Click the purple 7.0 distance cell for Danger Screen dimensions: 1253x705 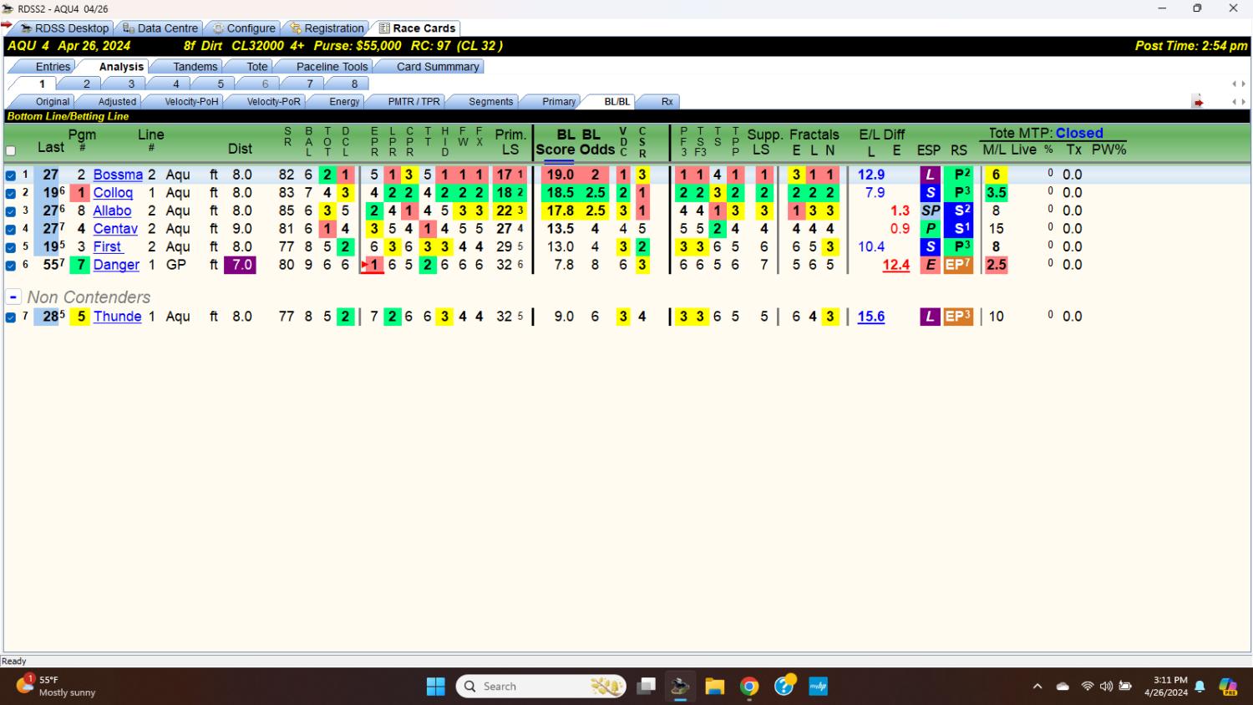[240, 265]
